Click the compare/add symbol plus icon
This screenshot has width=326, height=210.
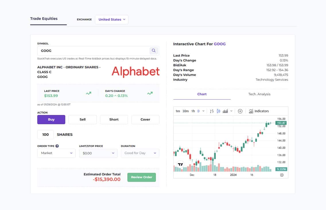(x=240, y=111)
